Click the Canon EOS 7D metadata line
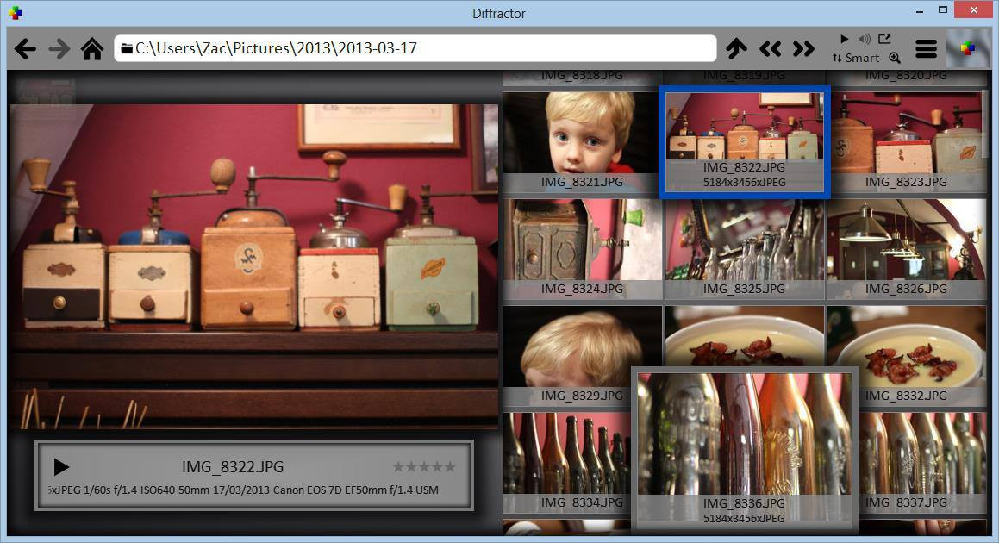This screenshot has height=543, width=999. pyautogui.click(x=243, y=490)
